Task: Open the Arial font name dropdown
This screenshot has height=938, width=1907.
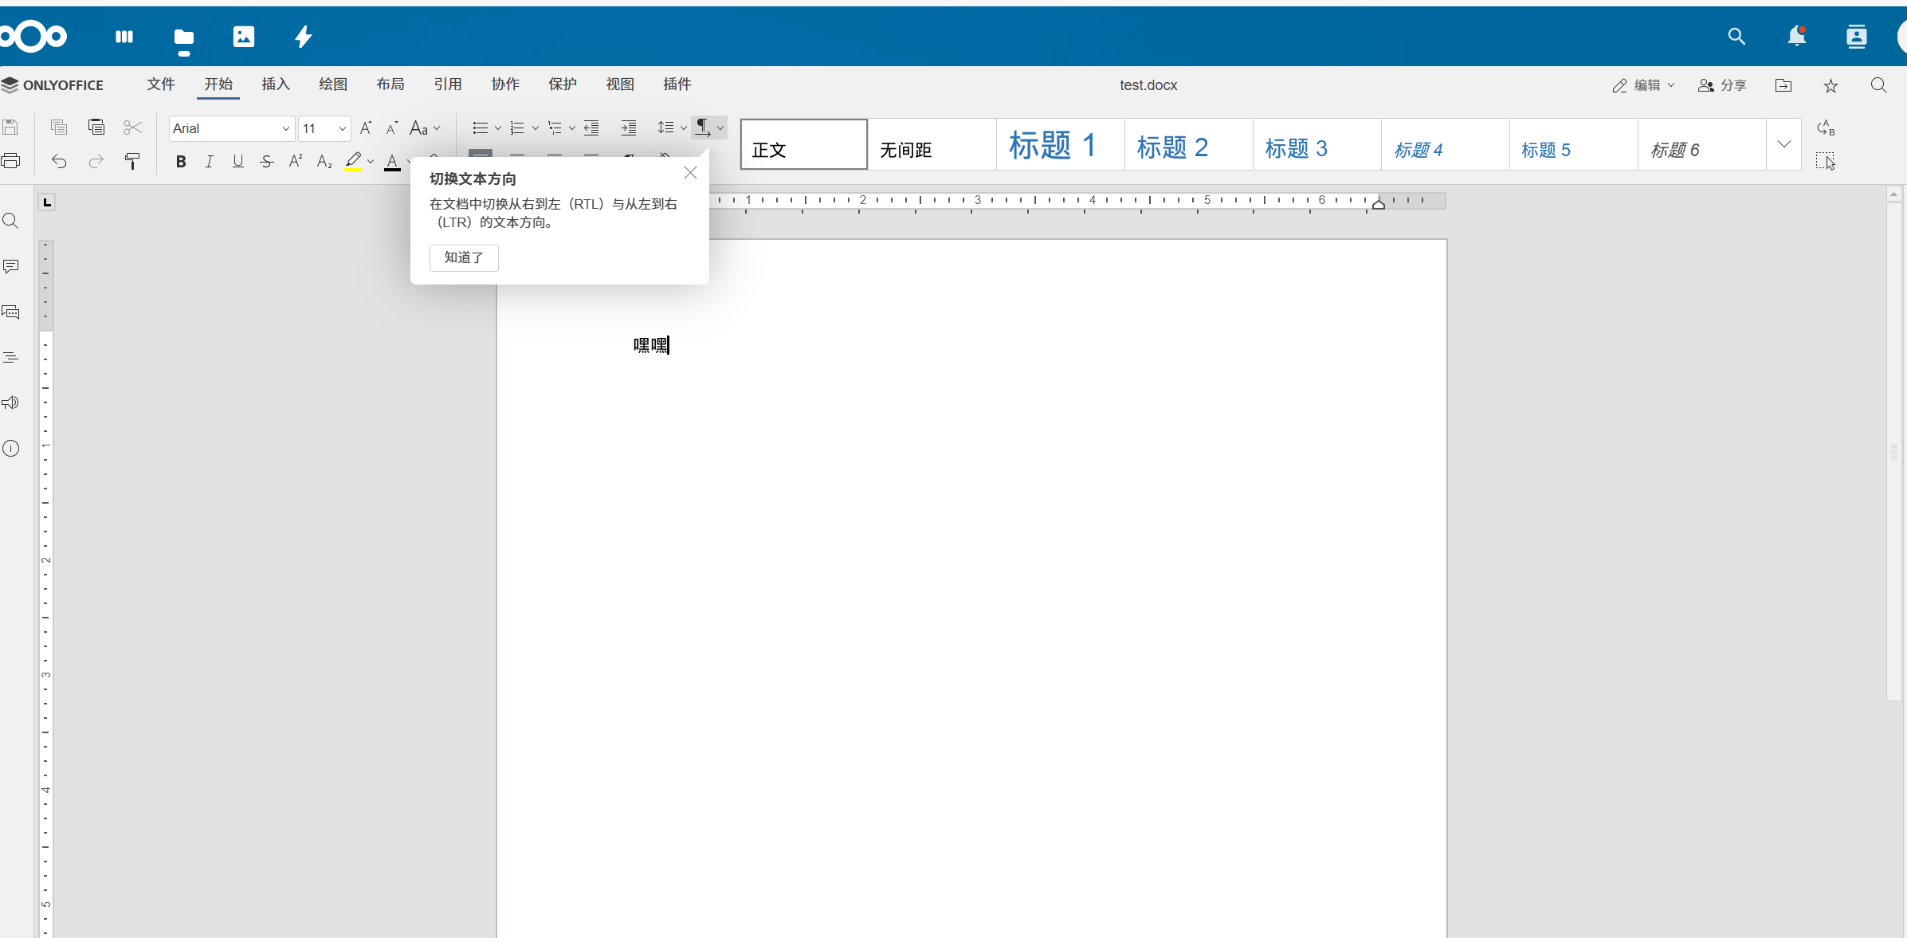Action: (285, 128)
